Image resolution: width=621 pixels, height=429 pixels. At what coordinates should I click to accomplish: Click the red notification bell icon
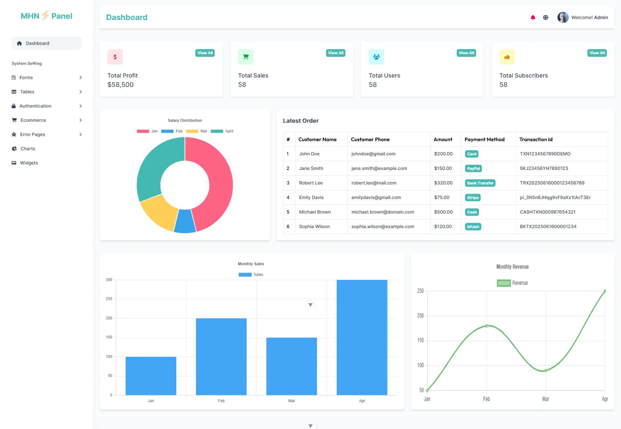[x=533, y=17]
